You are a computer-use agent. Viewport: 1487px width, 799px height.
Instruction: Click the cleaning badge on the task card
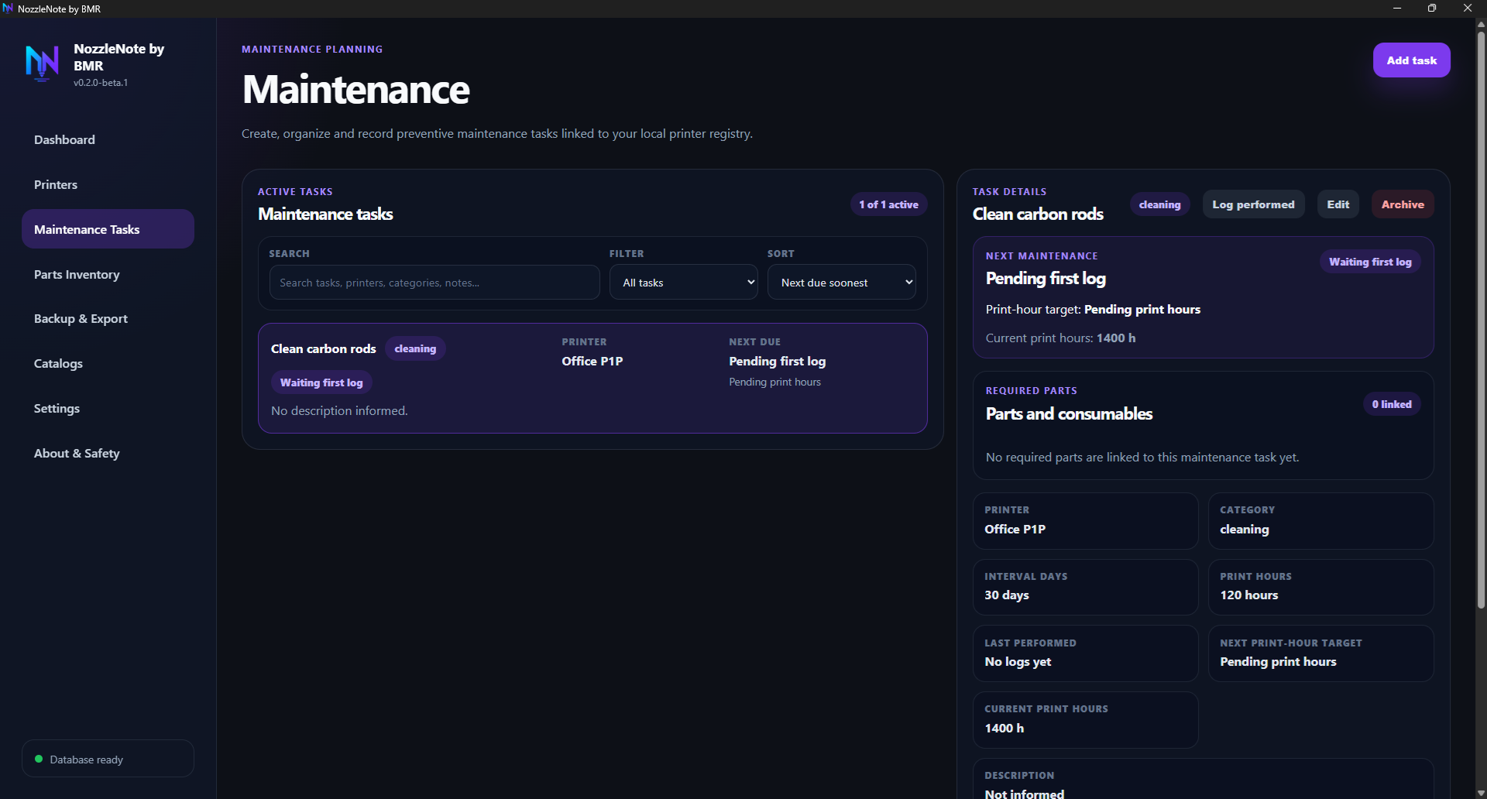coord(415,348)
